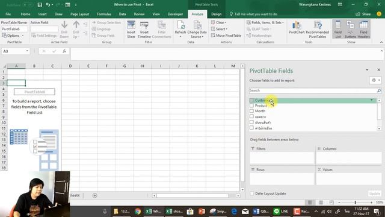385x217 pixels.
Task: Toggle the +/- Buttons option
Action: click(350, 30)
